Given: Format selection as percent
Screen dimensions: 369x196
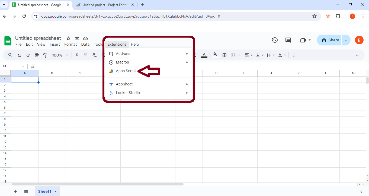Looking at the screenshot, I should point(85,55).
